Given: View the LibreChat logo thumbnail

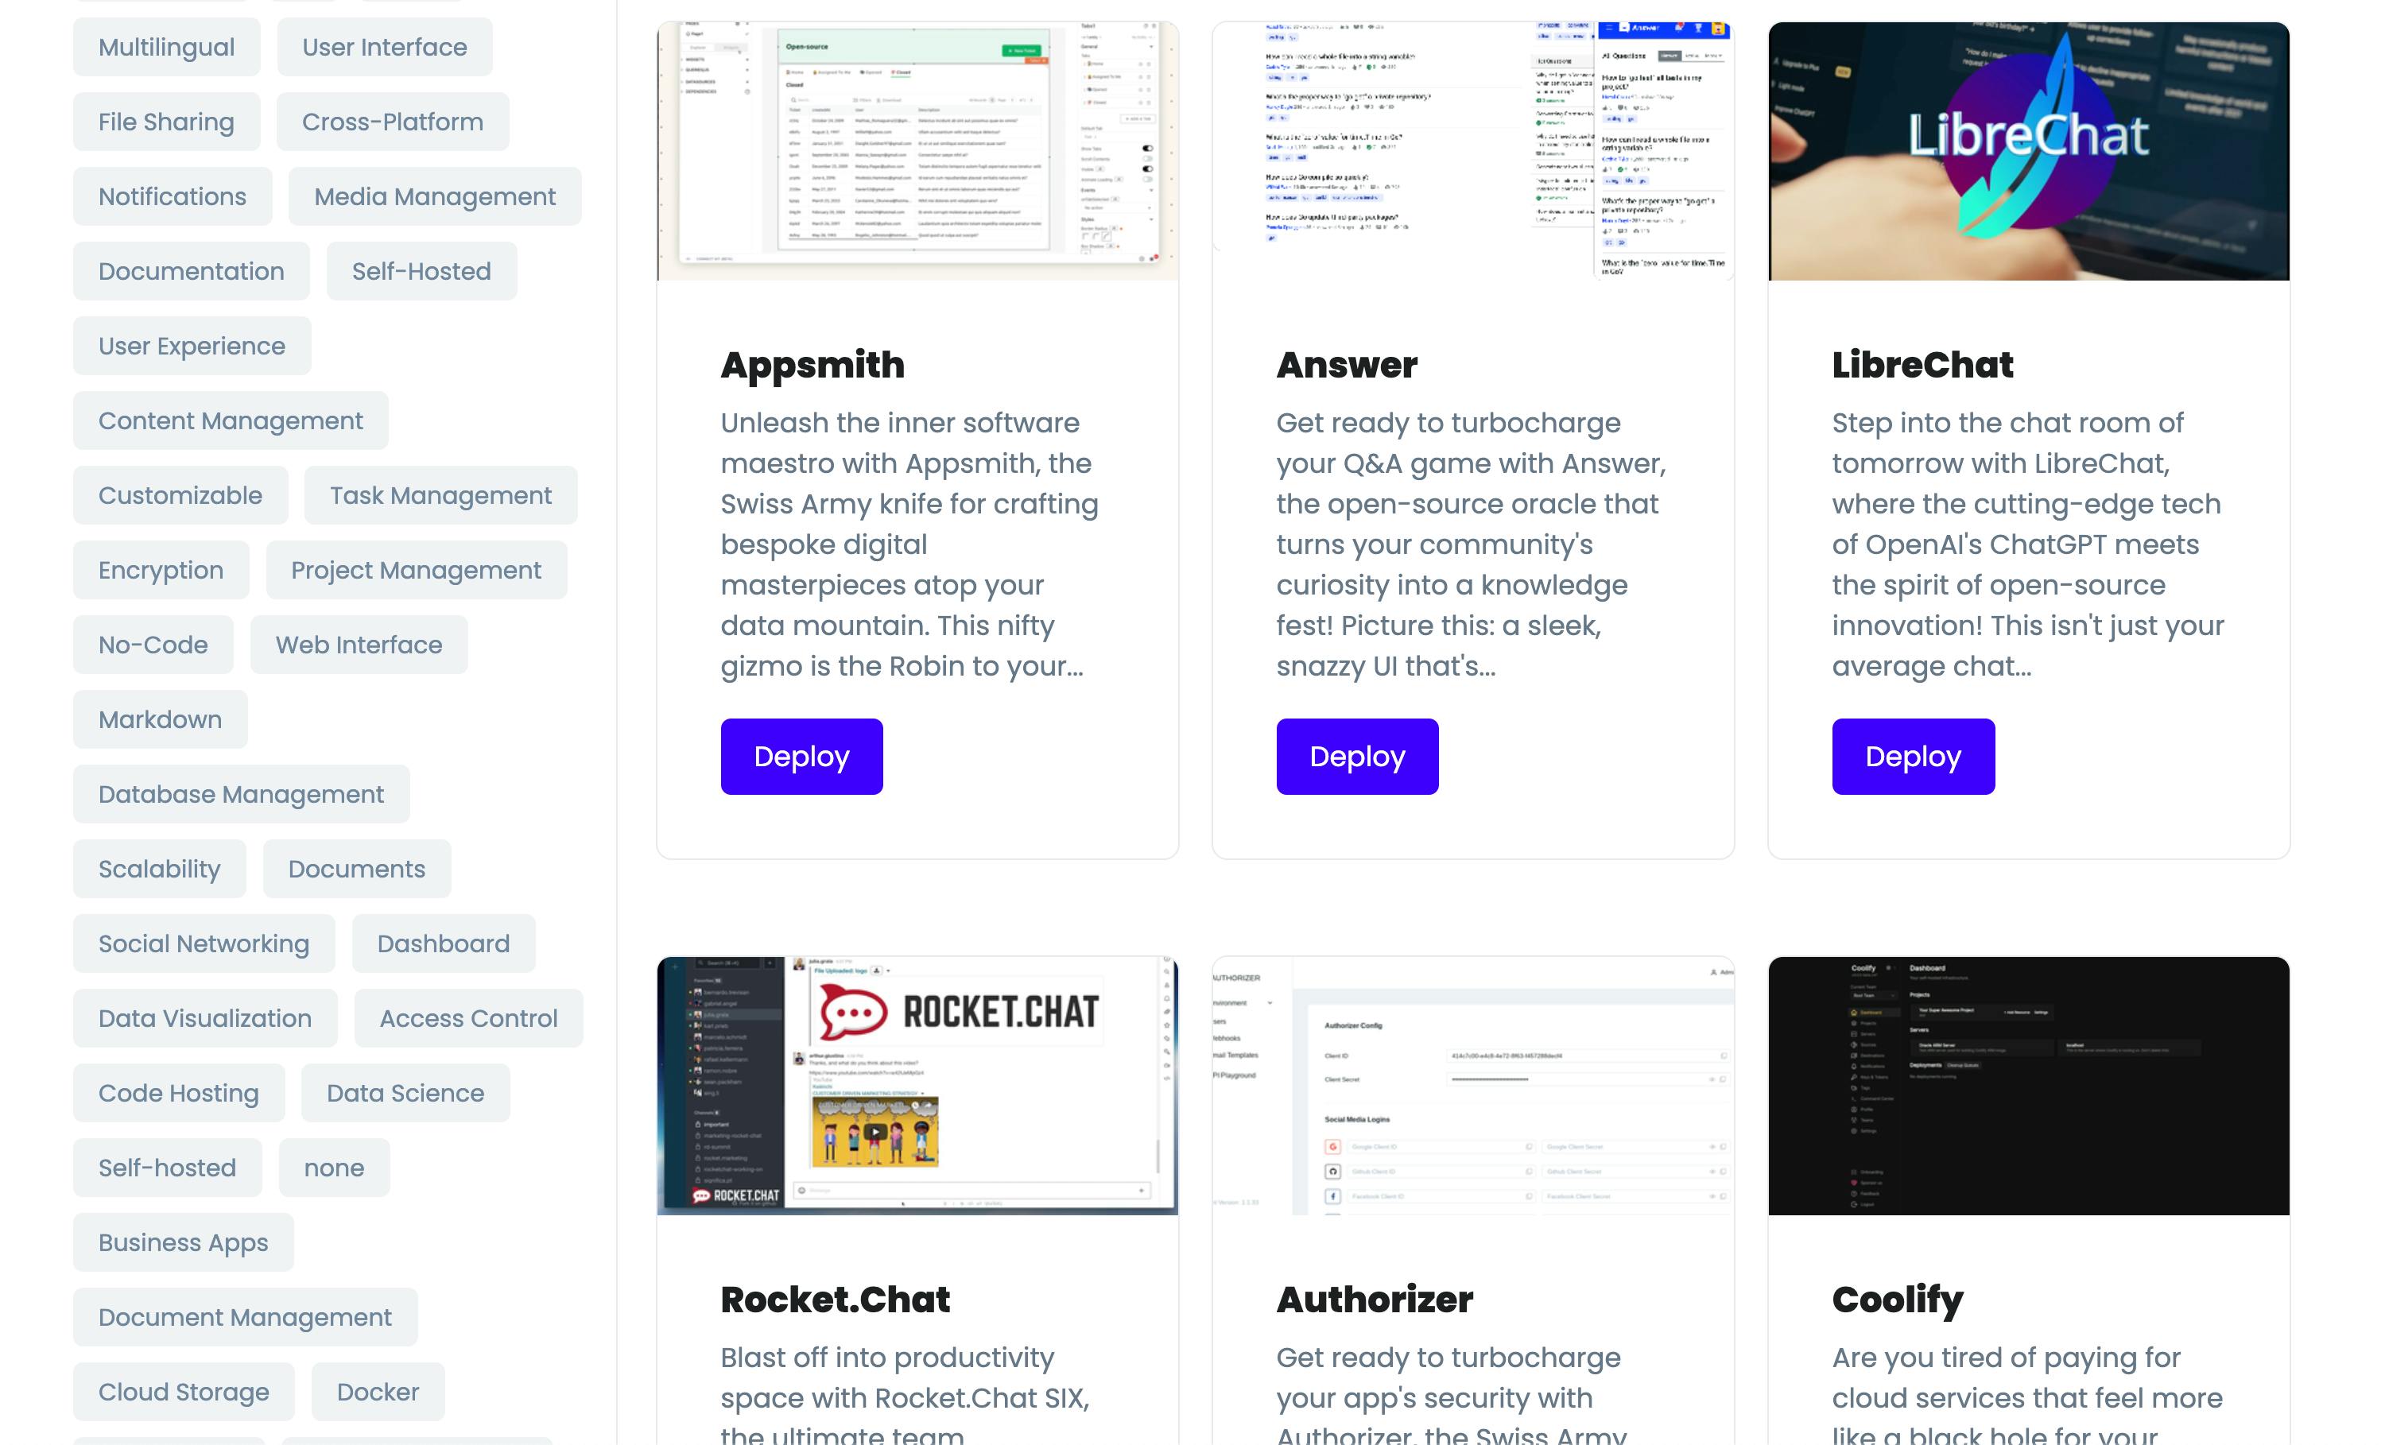Looking at the screenshot, I should click(x=2029, y=151).
